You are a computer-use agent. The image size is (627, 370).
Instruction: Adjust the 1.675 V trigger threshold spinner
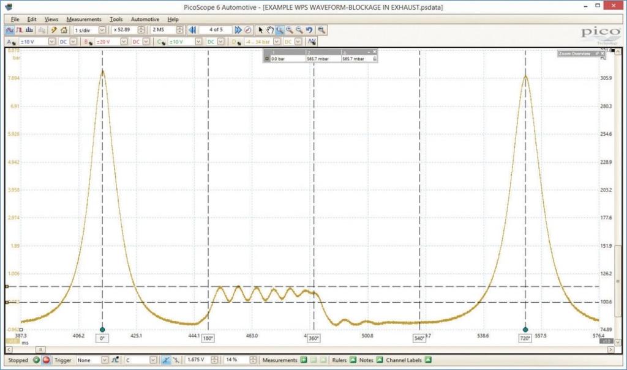point(214,360)
